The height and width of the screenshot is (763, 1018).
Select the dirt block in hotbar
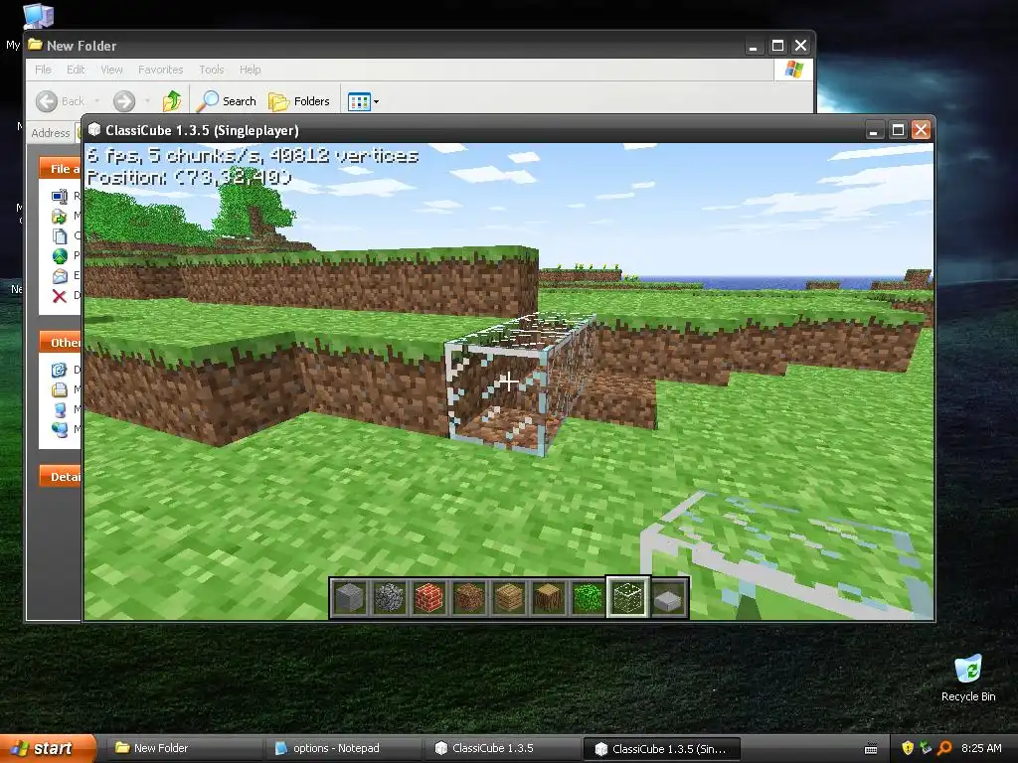469,597
